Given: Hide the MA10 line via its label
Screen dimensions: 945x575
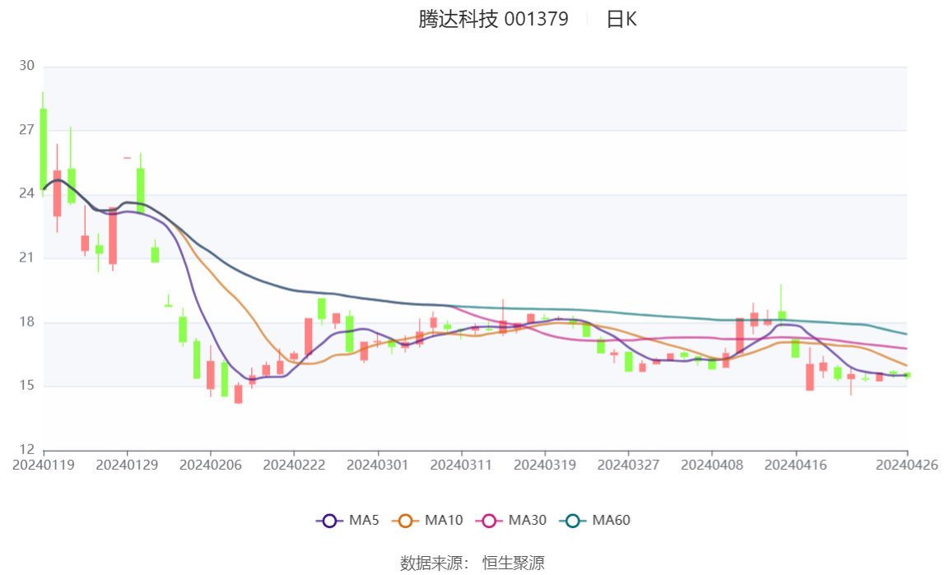Looking at the screenshot, I should (x=444, y=520).
